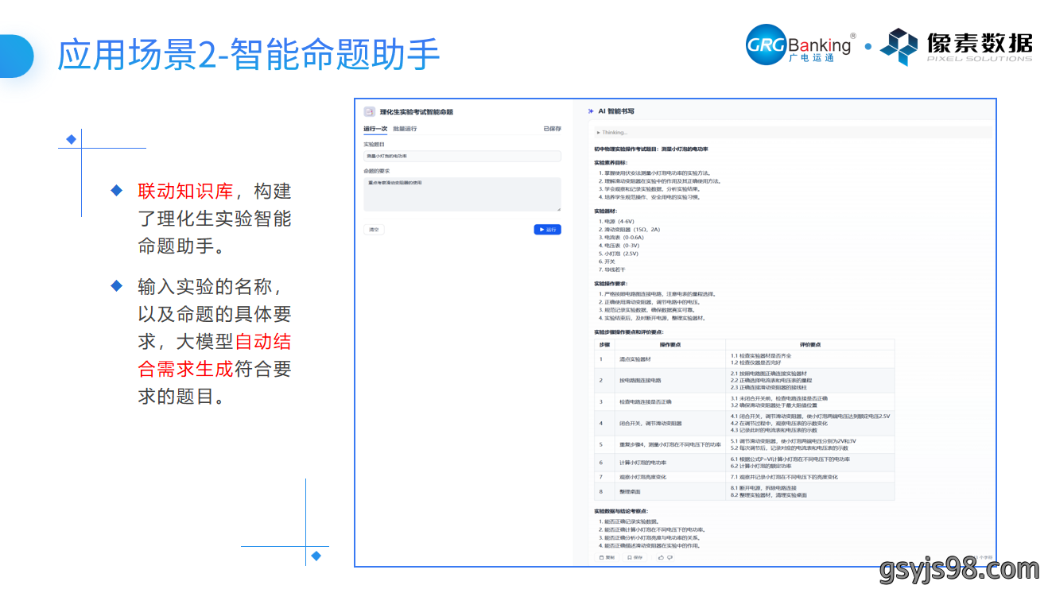The image size is (1048, 589).
Task: Click the 实验步骤操作要点和评价要点 heading
Action: (x=629, y=331)
